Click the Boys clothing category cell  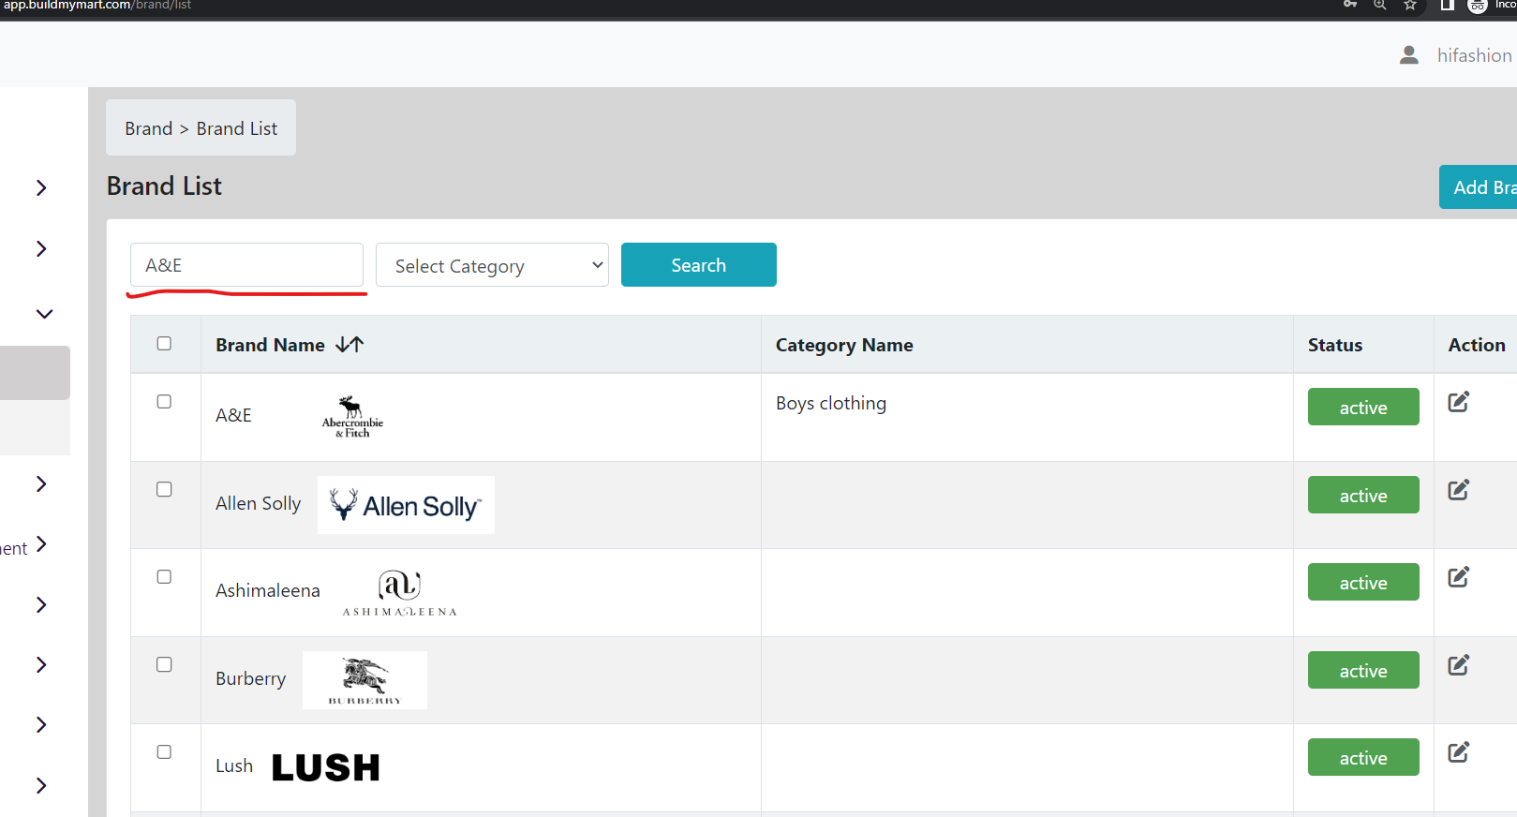click(x=831, y=403)
